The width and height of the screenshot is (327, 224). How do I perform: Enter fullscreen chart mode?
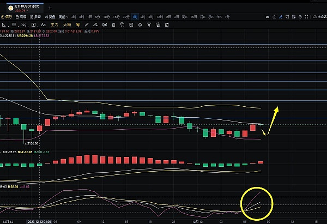(x=306, y=17)
